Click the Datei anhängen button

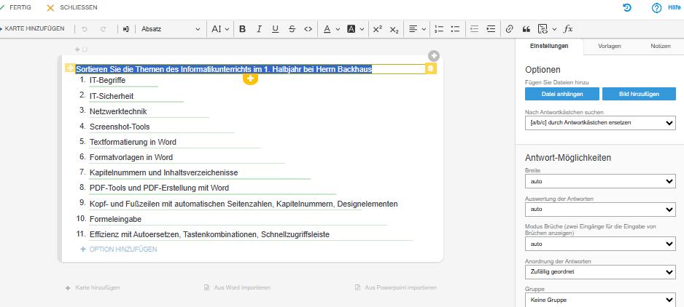click(561, 94)
